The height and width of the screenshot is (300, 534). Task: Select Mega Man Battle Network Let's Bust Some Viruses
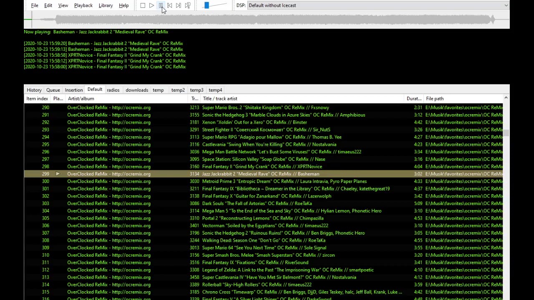[x=263, y=152]
